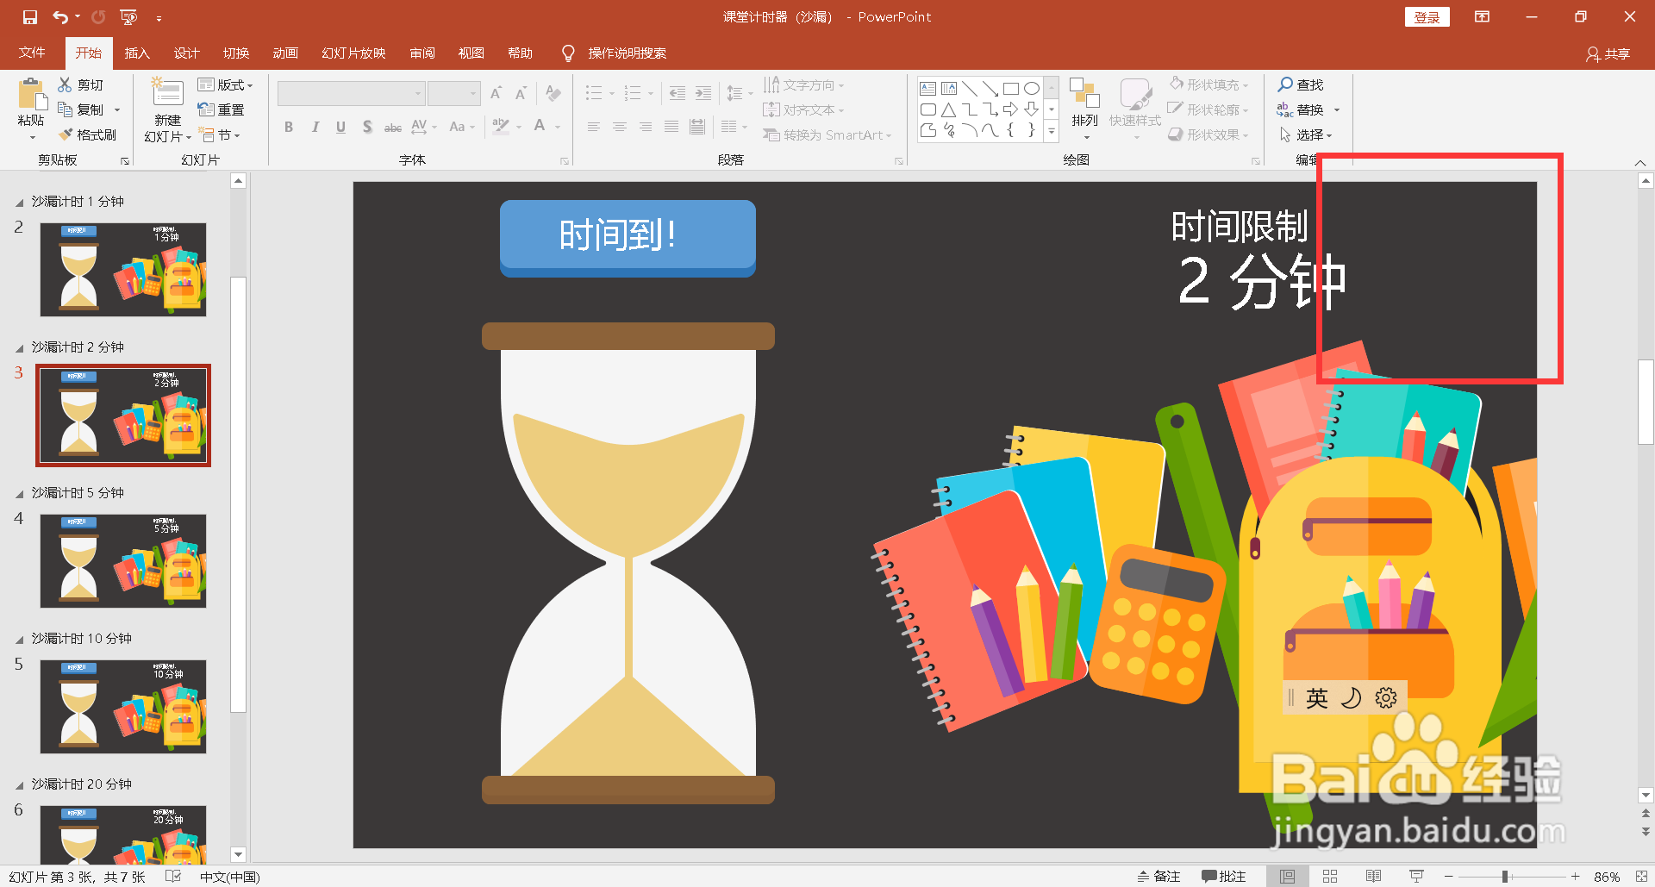Open the Section (节) dropdown

point(220,134)
